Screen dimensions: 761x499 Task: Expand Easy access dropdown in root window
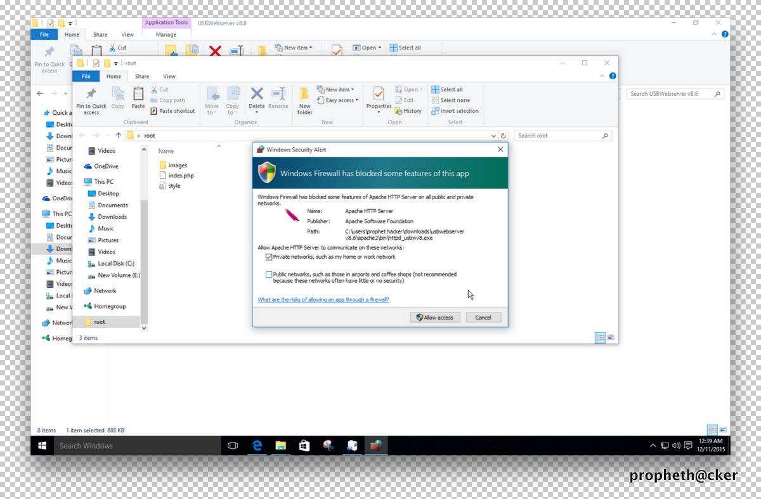pos(356,100)
